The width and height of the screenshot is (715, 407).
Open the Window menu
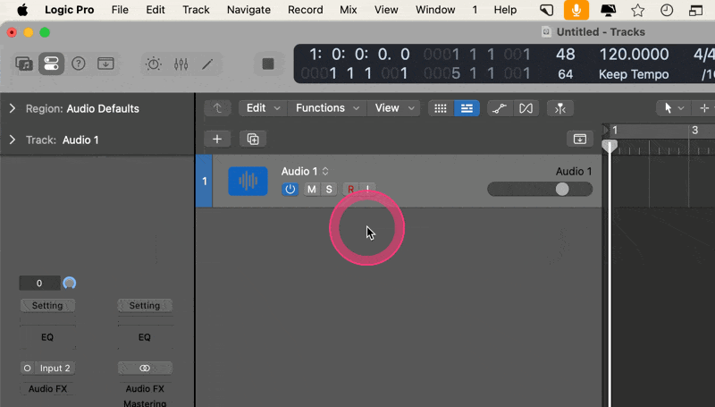click(435, 10)
